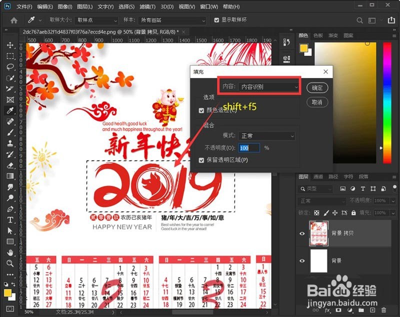The width and height of the screenshot is (400, 317).
Task: Select the Path Selection tool
Action: tap(10, 231)
